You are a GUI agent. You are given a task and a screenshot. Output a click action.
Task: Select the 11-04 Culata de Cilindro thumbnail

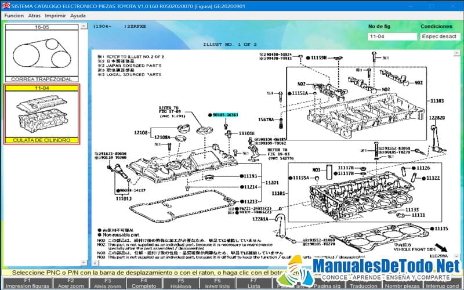tap(42, 114)
